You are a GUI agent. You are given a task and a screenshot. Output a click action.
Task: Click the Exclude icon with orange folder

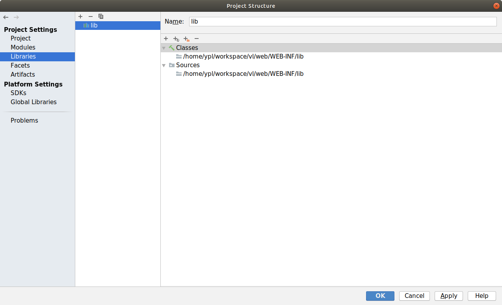pos(186,39)
